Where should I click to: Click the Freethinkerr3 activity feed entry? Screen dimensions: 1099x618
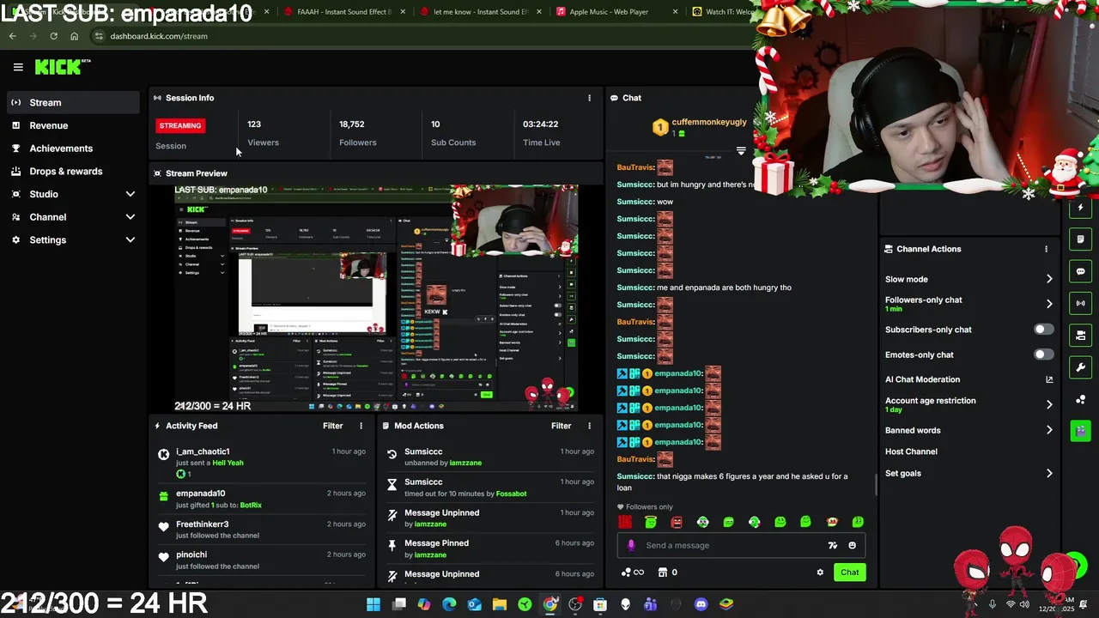(263, 530)
